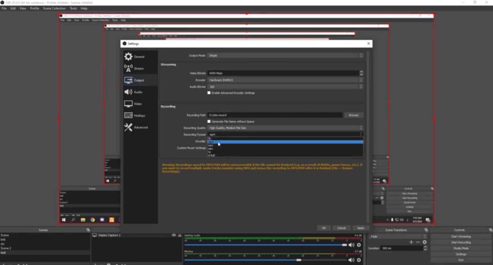Step the Video Bitrate spinner arrows
Screen dimensions: 493x265
(x=361, y=73)
